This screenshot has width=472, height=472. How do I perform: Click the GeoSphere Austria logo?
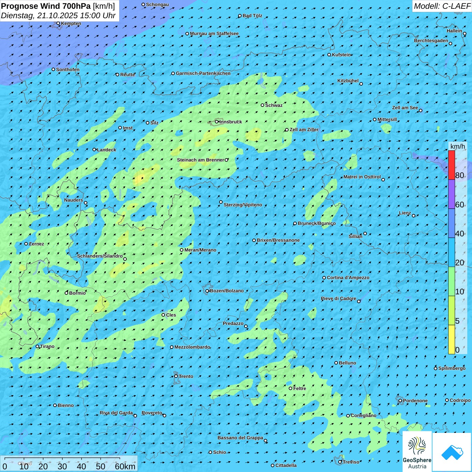tap(417, 451)
